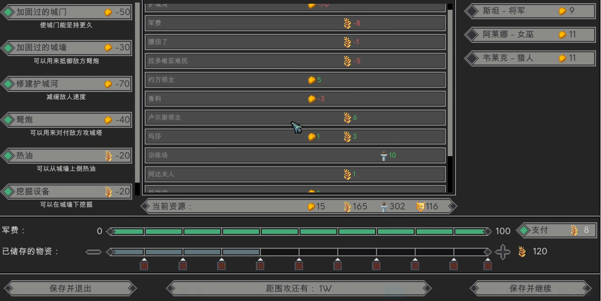Image resolution: width=601 pixels, height=301 pixels.
Task: Select hero 韦莱克 - 猎人
Action: point(530,58)
